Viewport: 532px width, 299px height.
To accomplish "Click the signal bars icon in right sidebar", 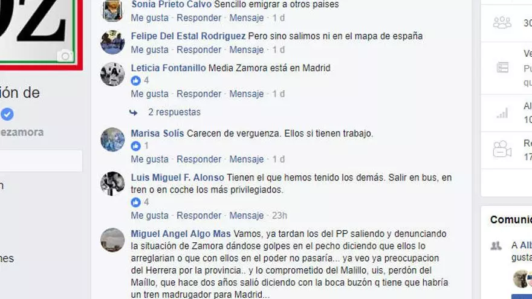I will pos(502,113).
